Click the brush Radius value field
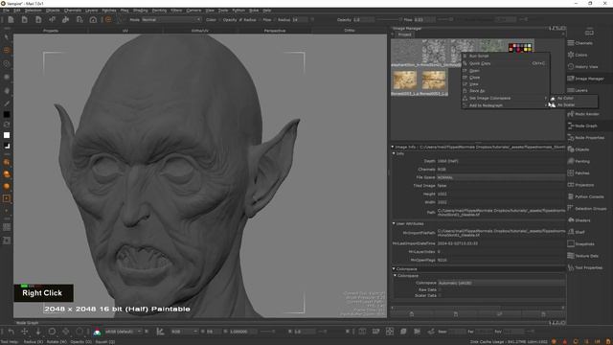613x345 pixels. coord(300,19)
